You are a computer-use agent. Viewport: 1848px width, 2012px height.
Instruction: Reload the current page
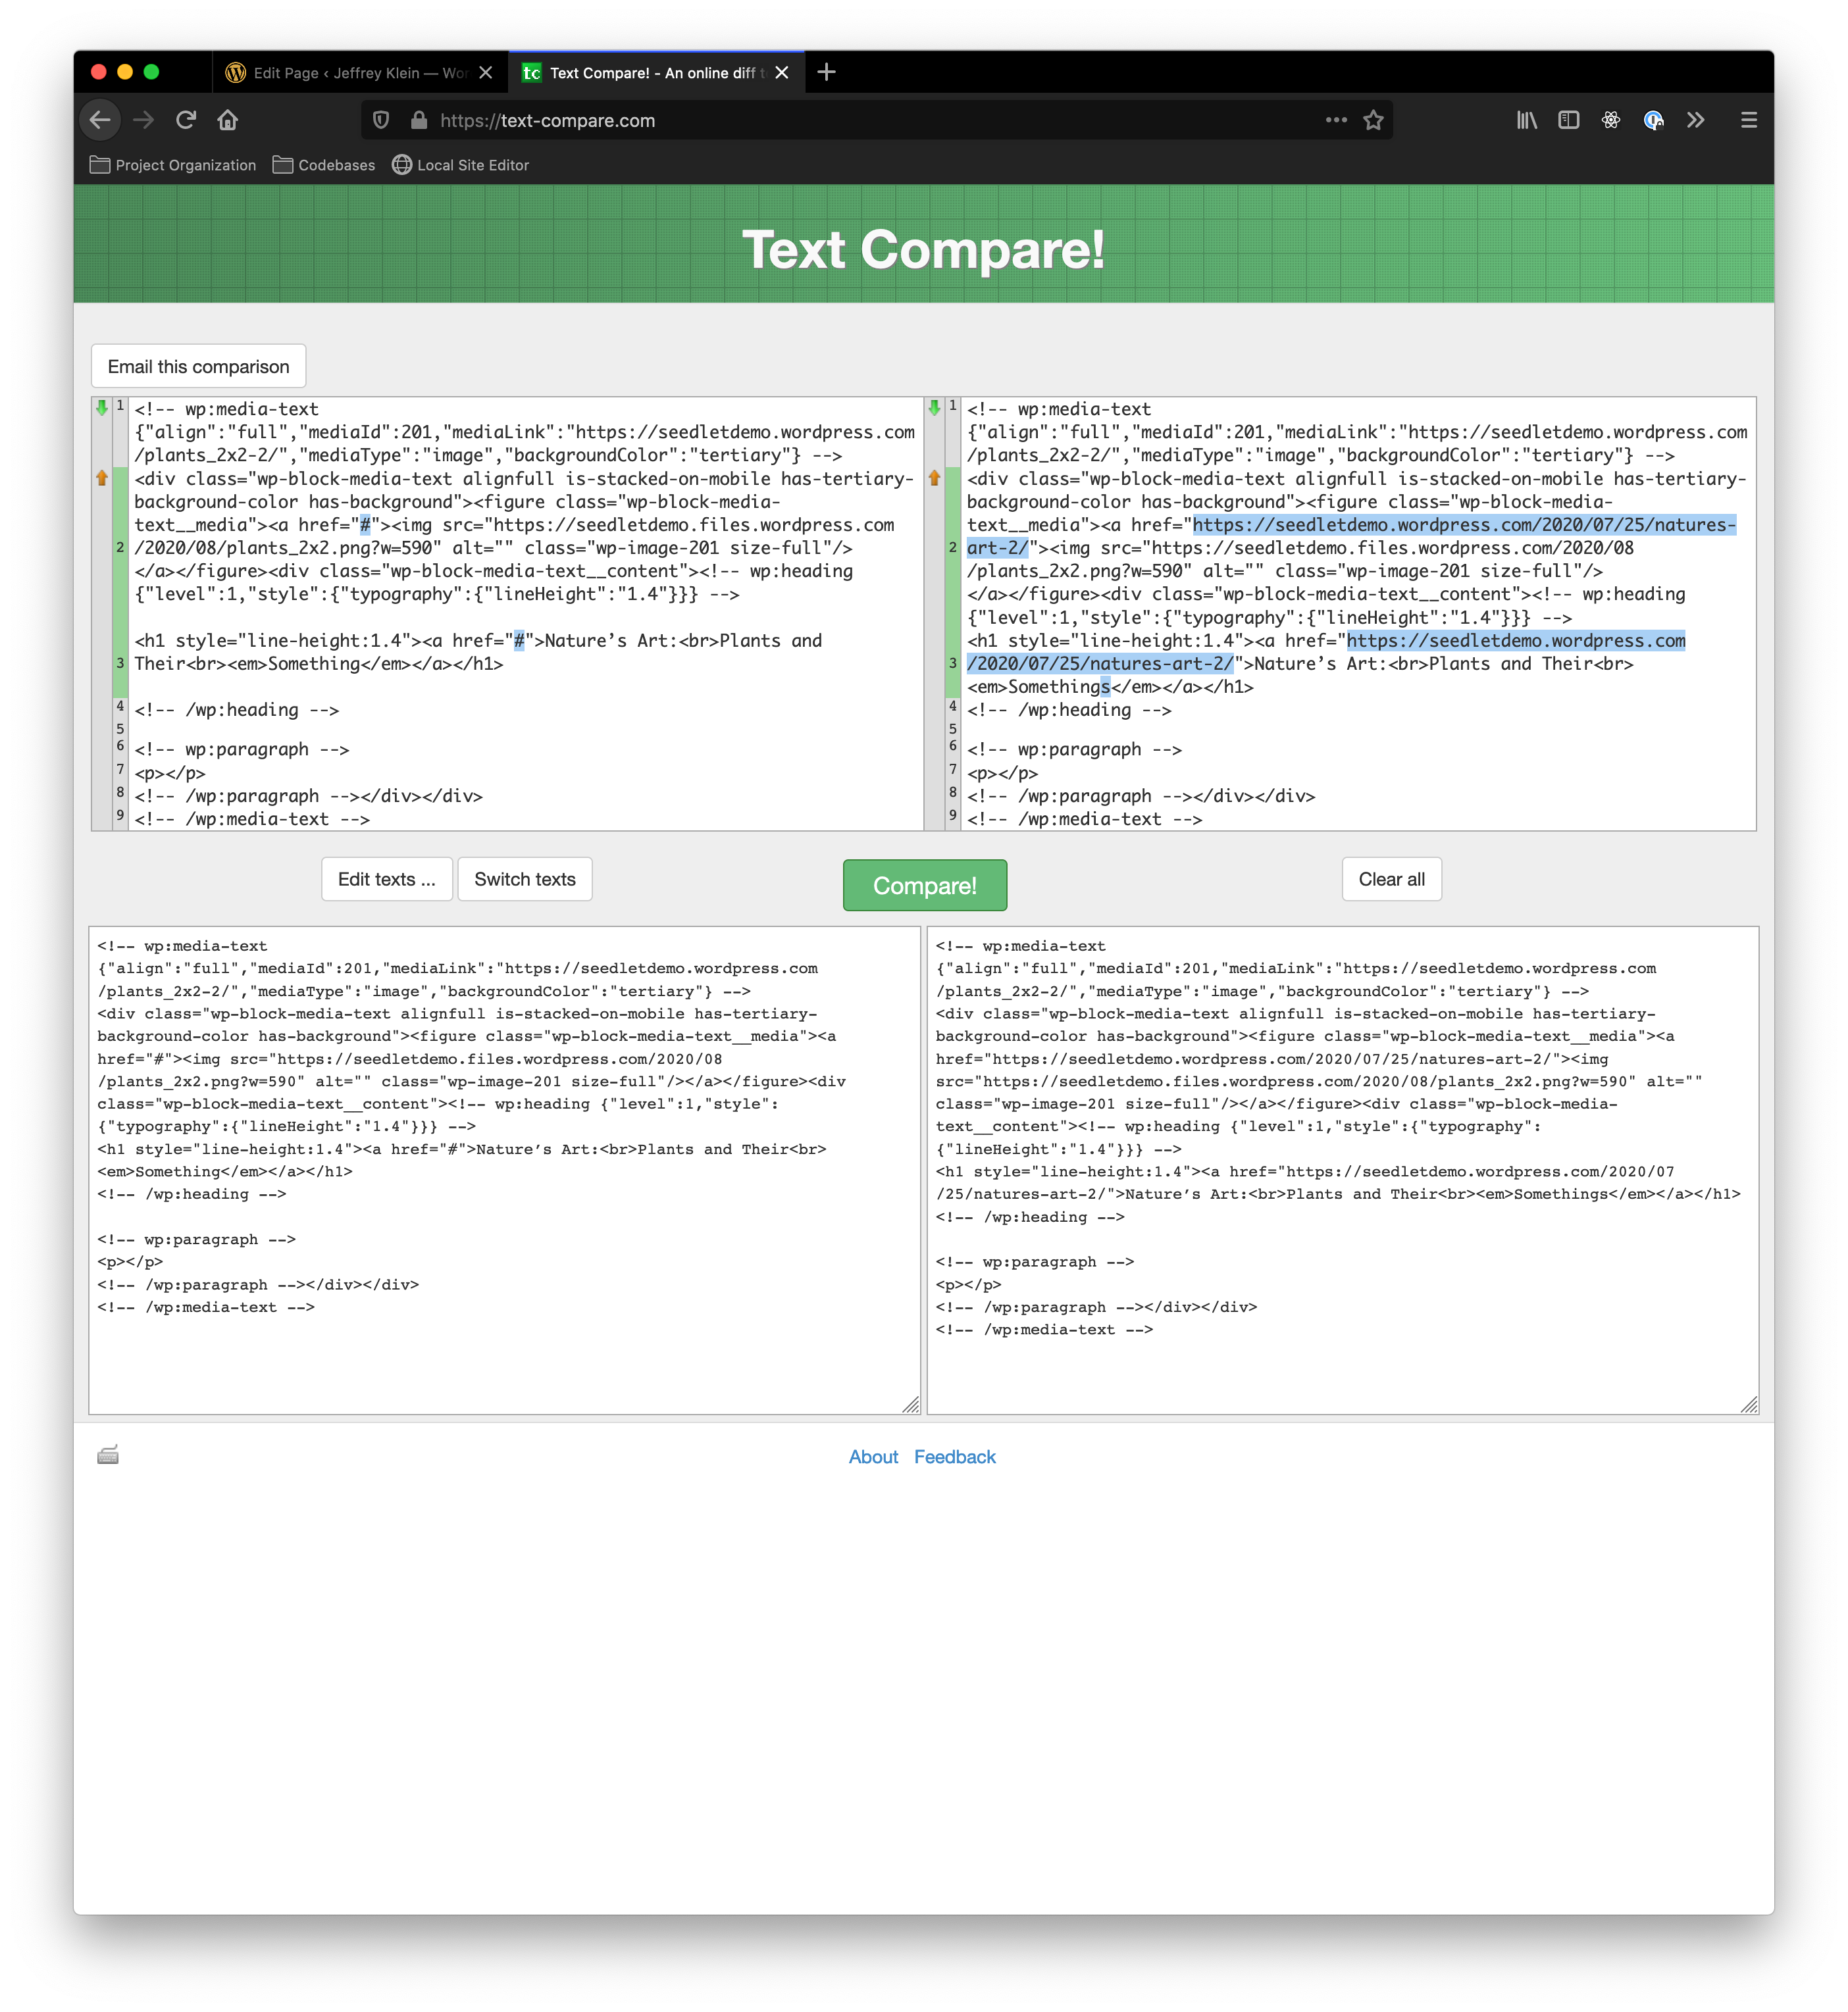coord(186,121)
